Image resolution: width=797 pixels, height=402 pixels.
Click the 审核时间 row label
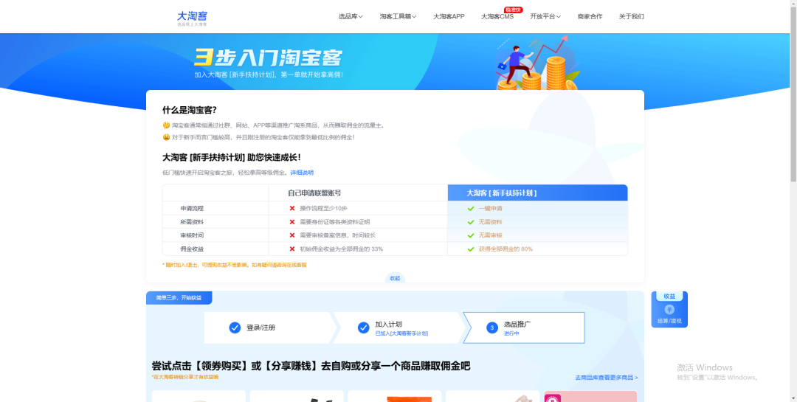point(192,235)
